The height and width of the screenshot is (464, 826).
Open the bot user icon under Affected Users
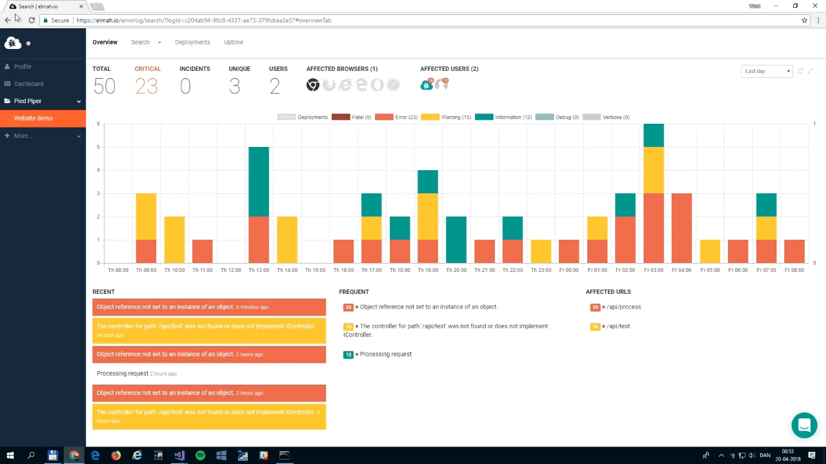coord(426,84)
